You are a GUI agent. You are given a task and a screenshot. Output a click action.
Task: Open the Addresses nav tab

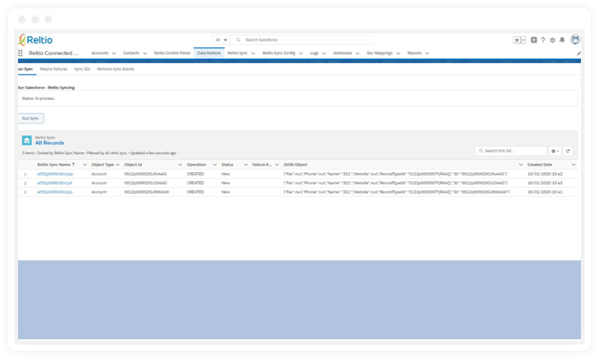tap(343, 53)
